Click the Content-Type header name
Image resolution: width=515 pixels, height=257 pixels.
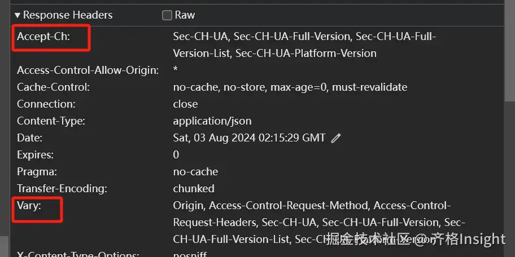point(51,121)
